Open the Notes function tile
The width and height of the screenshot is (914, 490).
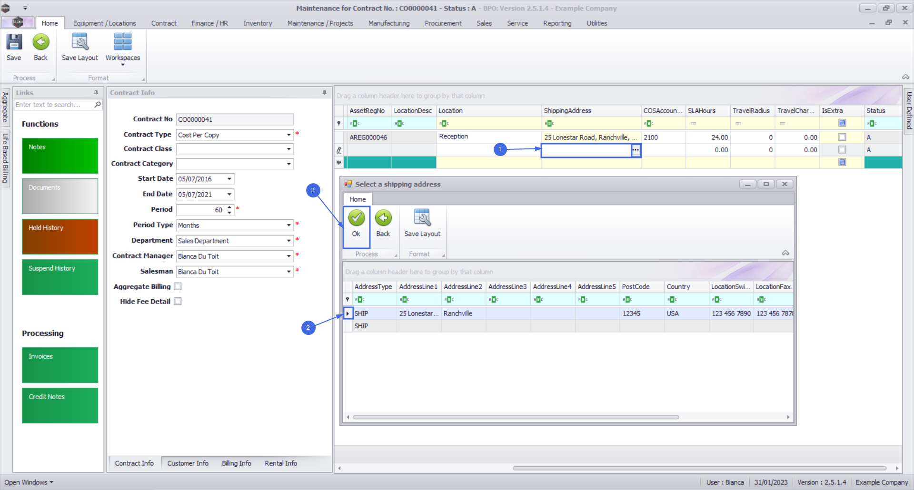coord(60,156)
